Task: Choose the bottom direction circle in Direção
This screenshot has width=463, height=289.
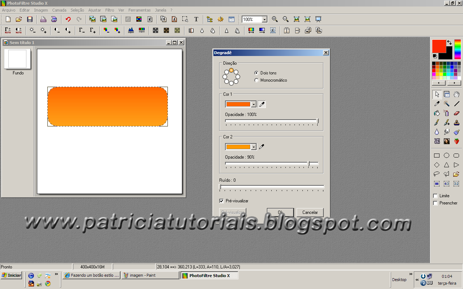Action: pos(231,83)
